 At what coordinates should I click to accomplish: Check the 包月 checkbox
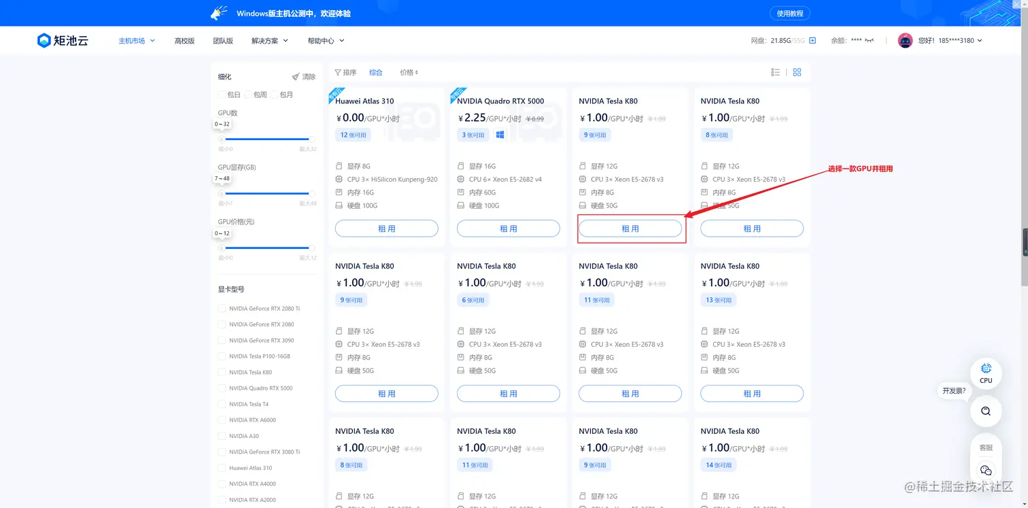point(274,95)
